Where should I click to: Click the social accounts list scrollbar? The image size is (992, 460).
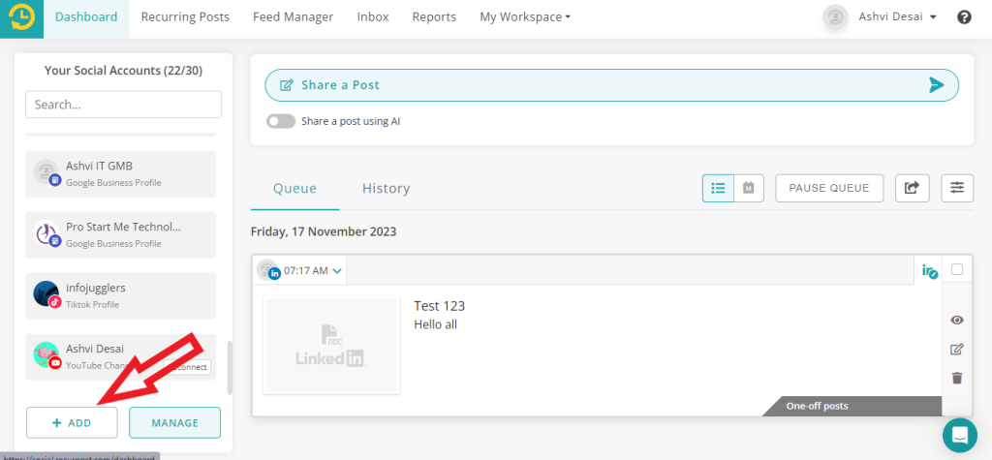point(229,368)
